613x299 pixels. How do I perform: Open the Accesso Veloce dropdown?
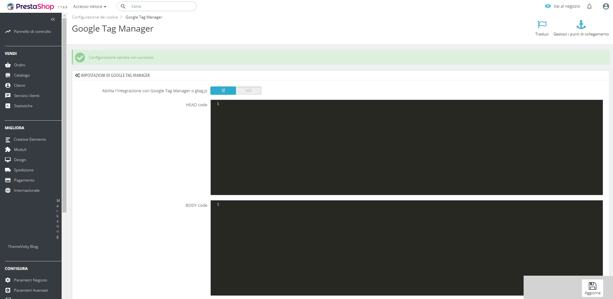click(90, 6)
